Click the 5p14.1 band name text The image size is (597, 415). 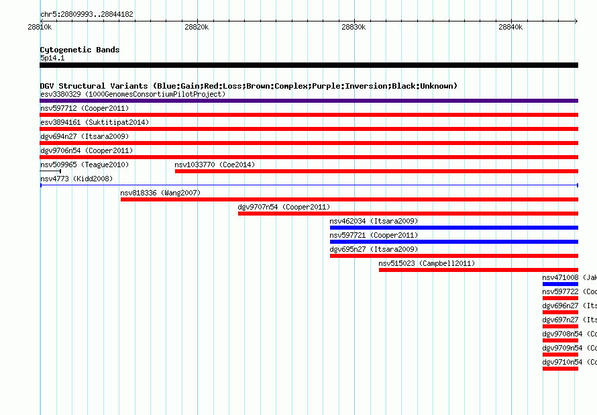[52, 58]
